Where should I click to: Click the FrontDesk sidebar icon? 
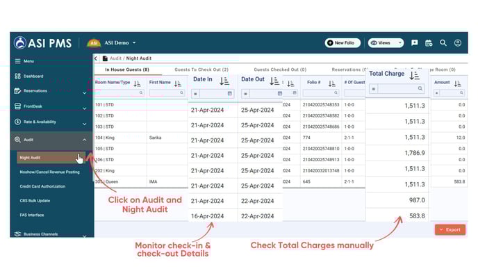(17, 106)
